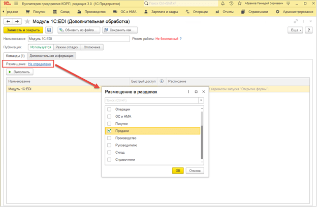Focus the dialog search field
The height and width of the screenshot is (207, 317).
click(151, 100)
